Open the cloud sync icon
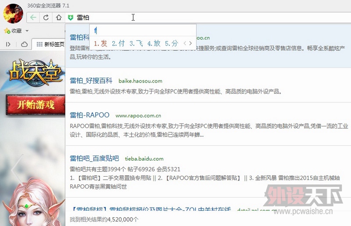The width and height of the screenshot is (351, 226). click(24, 44)
